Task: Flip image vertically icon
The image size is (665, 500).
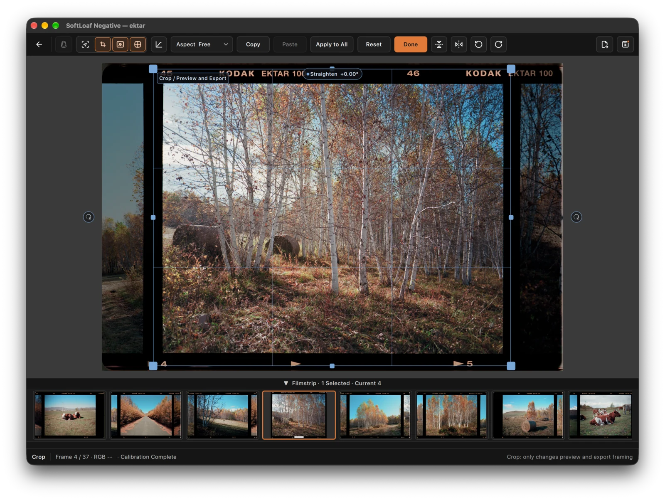Action: 439,44
